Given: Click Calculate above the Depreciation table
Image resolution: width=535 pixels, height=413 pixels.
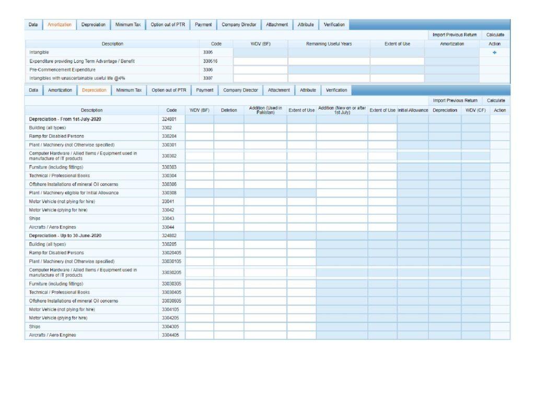Looking at the screenshot, I should click(x=495, y=100).
